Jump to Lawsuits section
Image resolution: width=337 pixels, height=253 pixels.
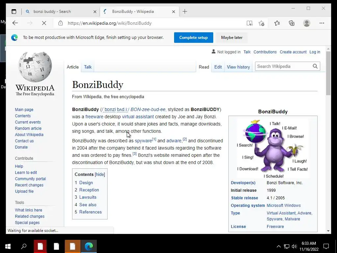[88, 197]
